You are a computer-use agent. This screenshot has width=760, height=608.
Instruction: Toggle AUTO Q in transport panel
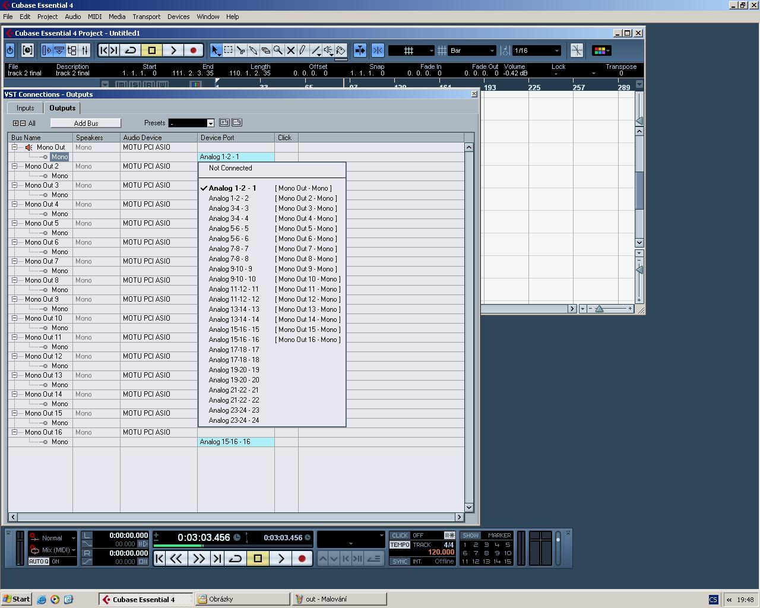39,562
